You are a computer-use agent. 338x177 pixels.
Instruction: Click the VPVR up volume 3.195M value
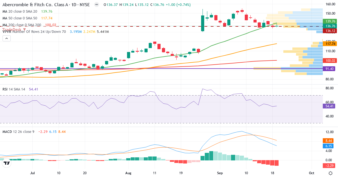tap(76, 32)
